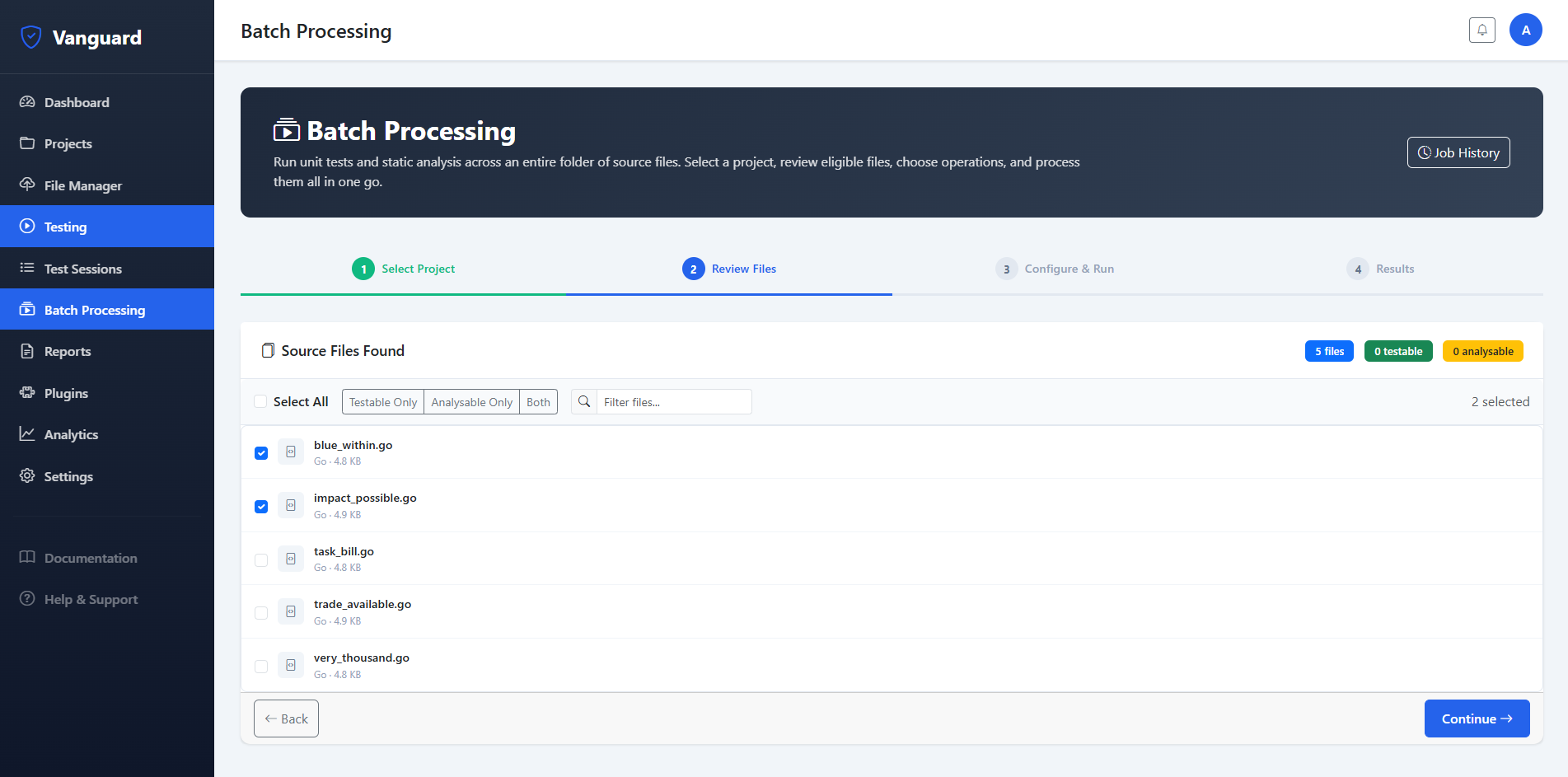Uncheck the blue_within.go file
Screen dimensions: 1568x777
pyautogui.click(x=261, y=452)
